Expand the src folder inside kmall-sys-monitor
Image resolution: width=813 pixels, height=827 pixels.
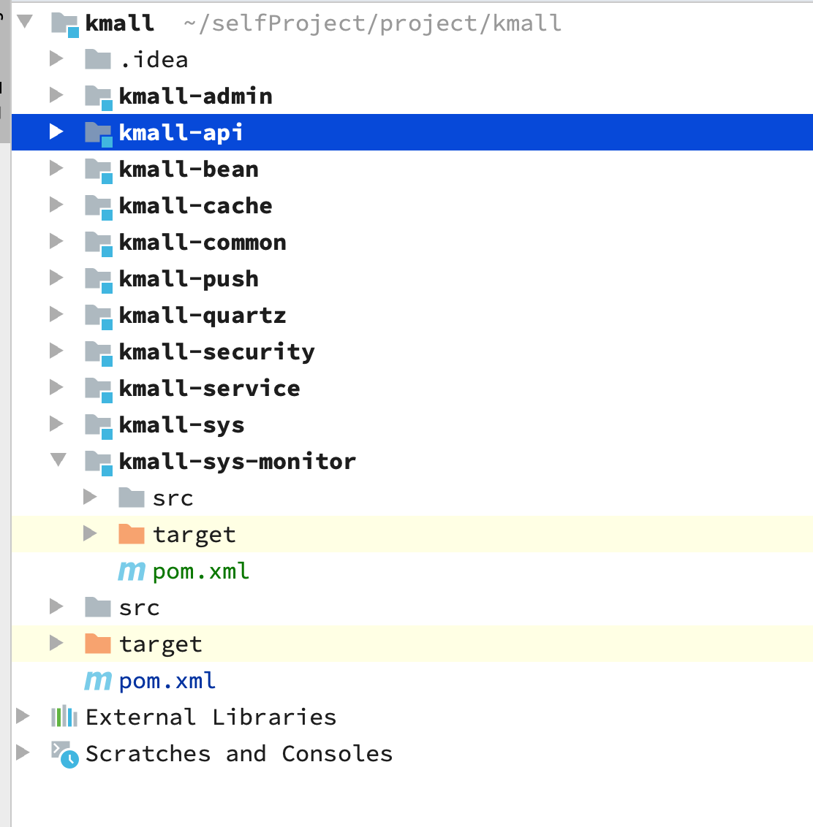pos(90,497)
